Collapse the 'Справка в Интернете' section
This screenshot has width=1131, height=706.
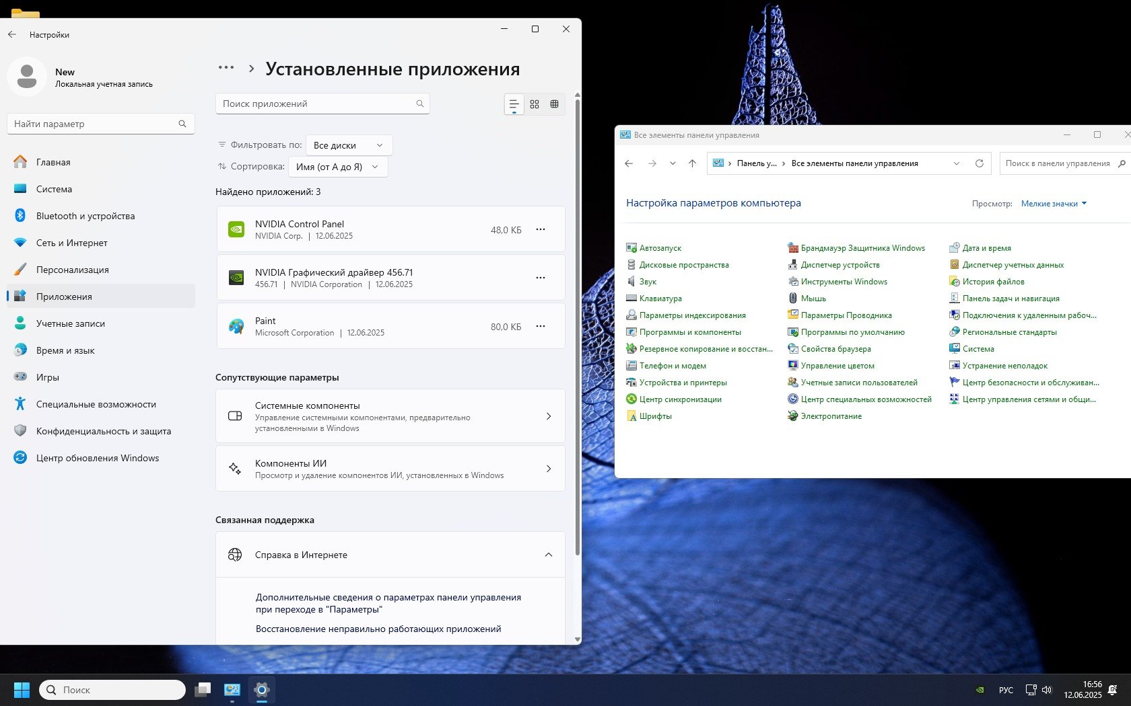pos(548,555)
